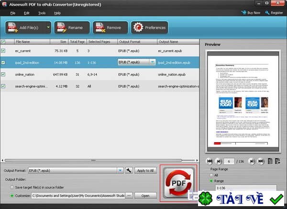Start conversion with the big PDF button
Image resolution: width=287 pixels, height=209 pixels.
178,183
